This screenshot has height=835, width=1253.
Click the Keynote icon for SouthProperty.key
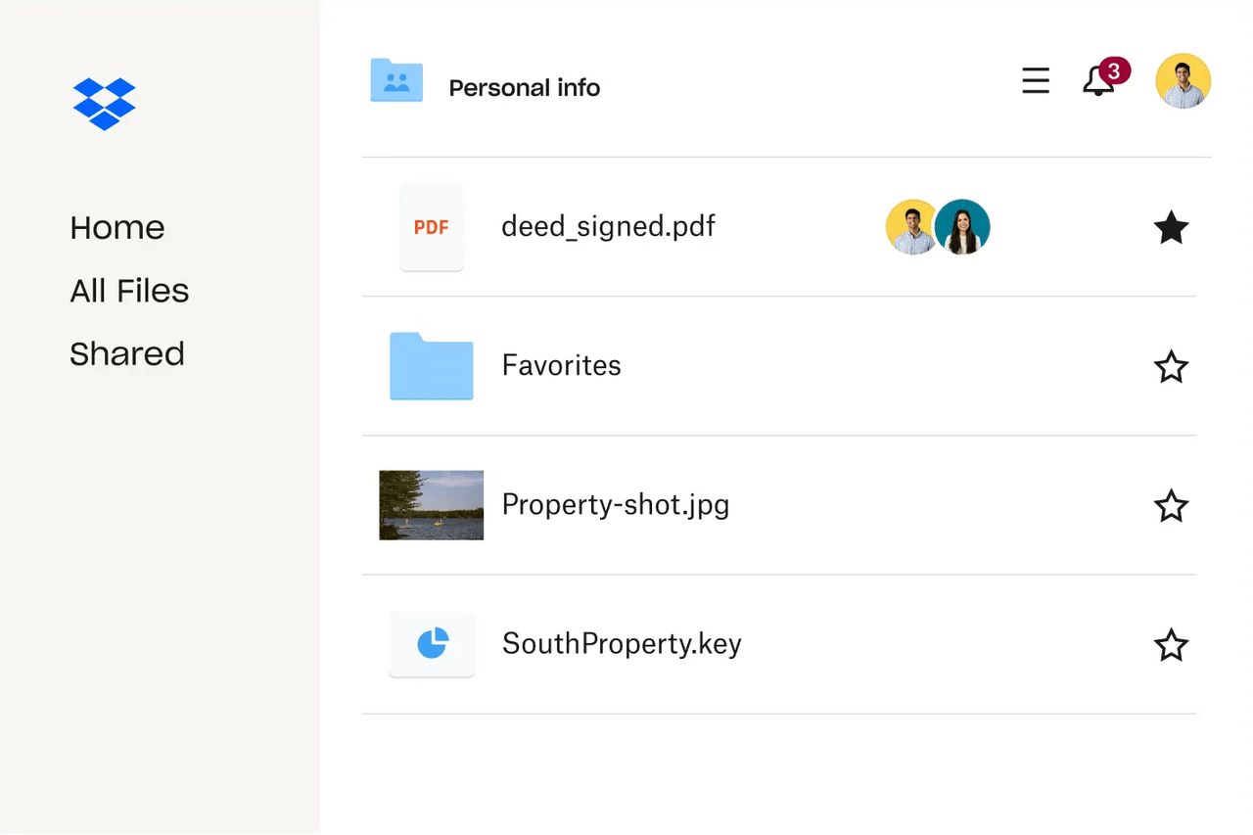pyautogui.click(x=432, y=644)
